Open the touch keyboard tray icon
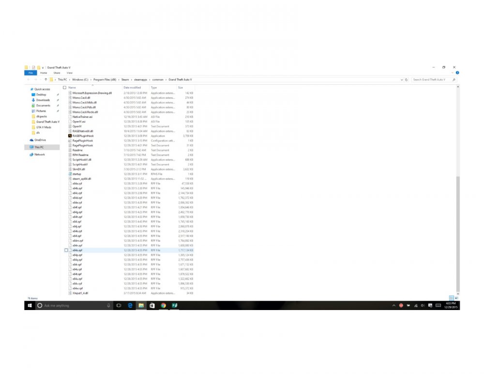This screenshot has width=484, height=374. coord(438,305)
